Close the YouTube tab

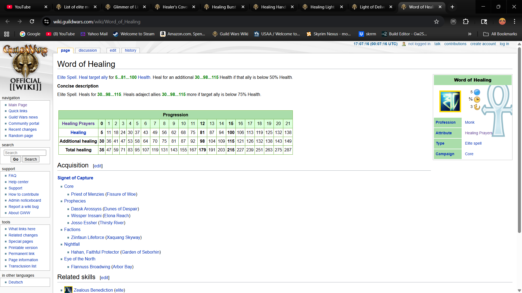[46, 7]
